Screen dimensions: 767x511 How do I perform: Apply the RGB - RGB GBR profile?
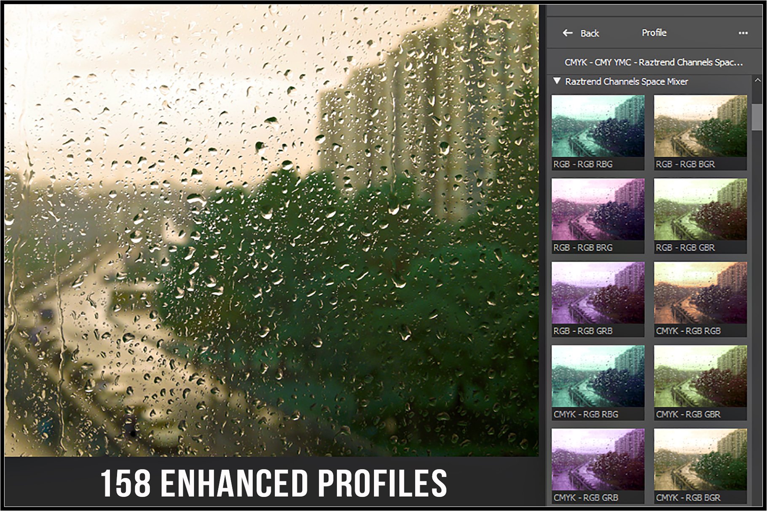700,216
